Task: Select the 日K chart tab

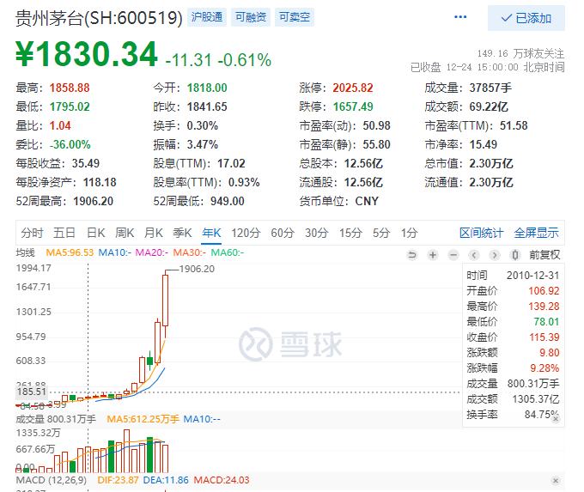Action: pyautogui.click(x=96, y=234)
